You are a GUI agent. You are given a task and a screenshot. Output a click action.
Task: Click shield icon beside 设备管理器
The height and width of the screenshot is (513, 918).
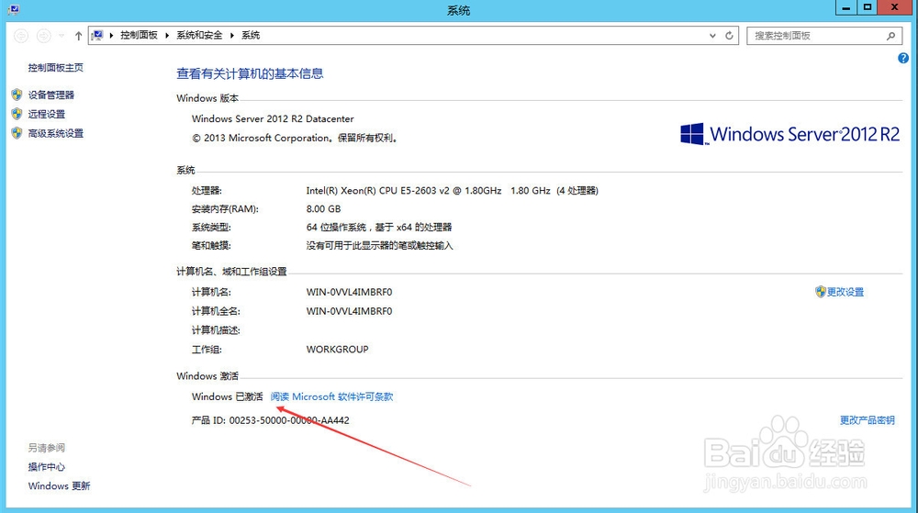point(17,95)
